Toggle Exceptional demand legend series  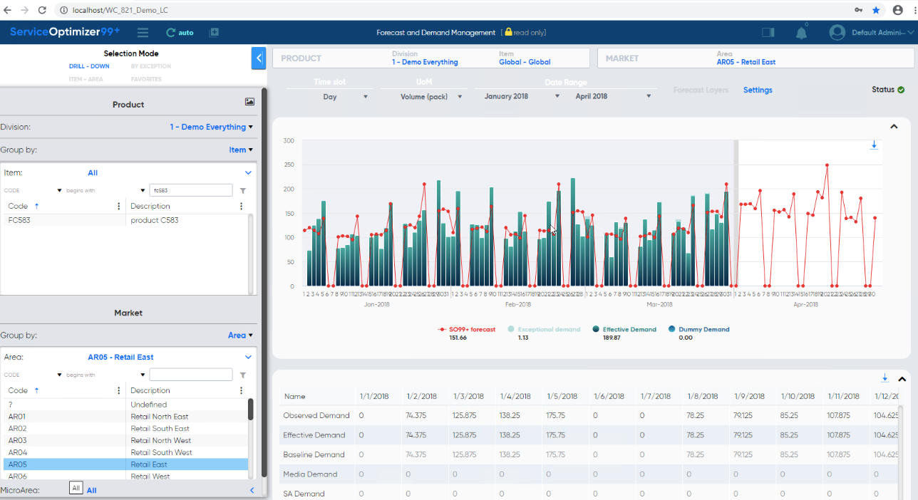(544, 330)
